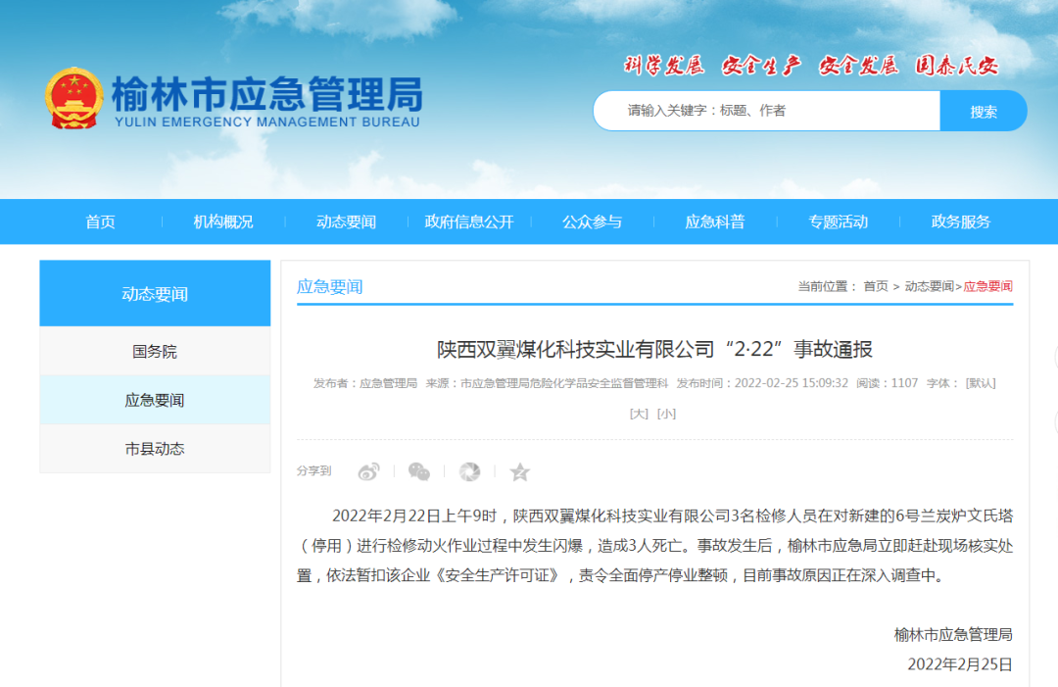Screen dimensions: 1058x687
Task: Select 公众参与 in the navigation bar
Action: [592, 221]
